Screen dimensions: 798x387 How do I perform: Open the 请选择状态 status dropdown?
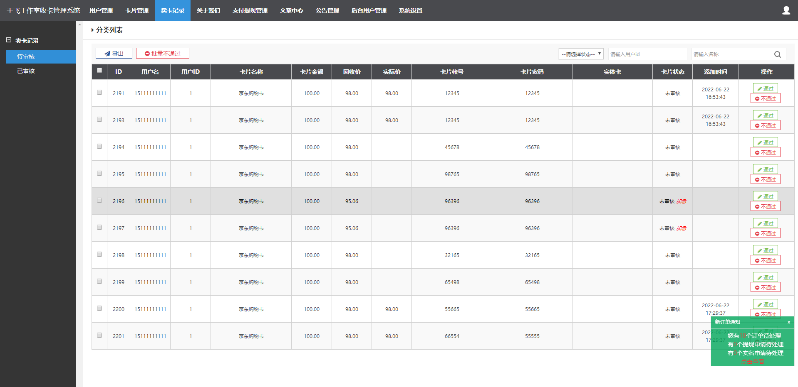click(x=581, y=54)
